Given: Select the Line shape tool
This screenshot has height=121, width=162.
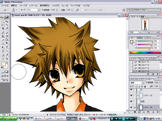Looking at the screenshot, I should (x=7, y=51).
